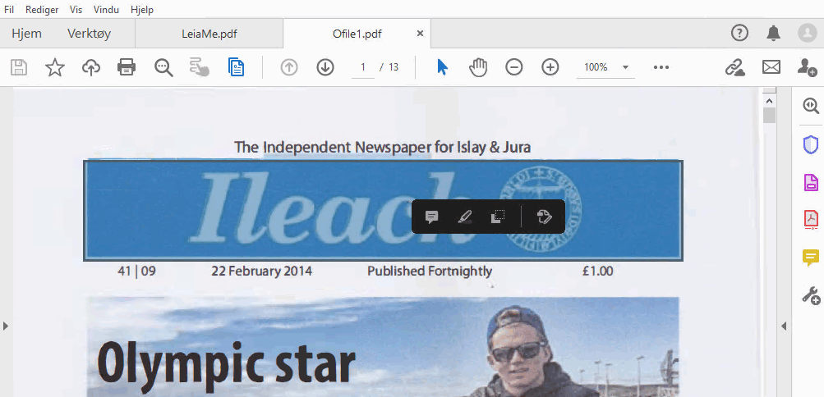The width and height of the screenshot is (824, 397).
Task: Close the Ofile1.pdf tab
Action: click(x=420, y=34)
